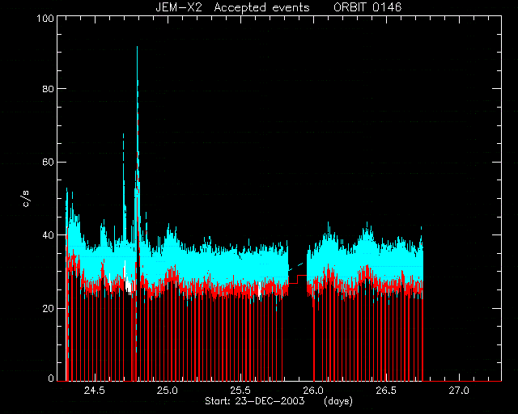Click the y-axis label 'c/s'
Viewport: 518px width, 414px height.
tap(26, 199)
